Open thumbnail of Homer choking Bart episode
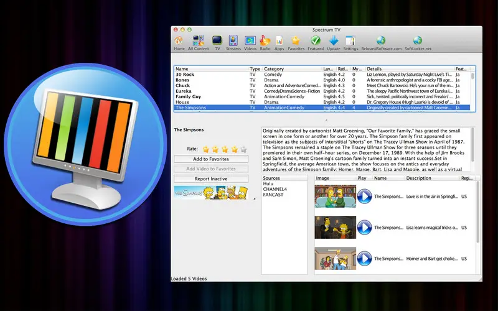The image size is (498, 311). 335,259
